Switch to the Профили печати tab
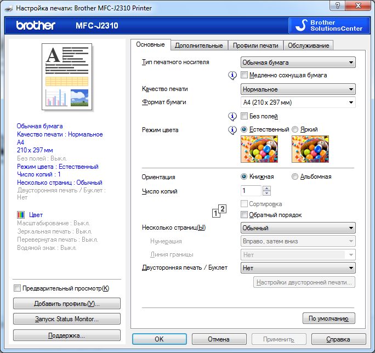The height and width of the screenshot is (353, 375). 255,45
